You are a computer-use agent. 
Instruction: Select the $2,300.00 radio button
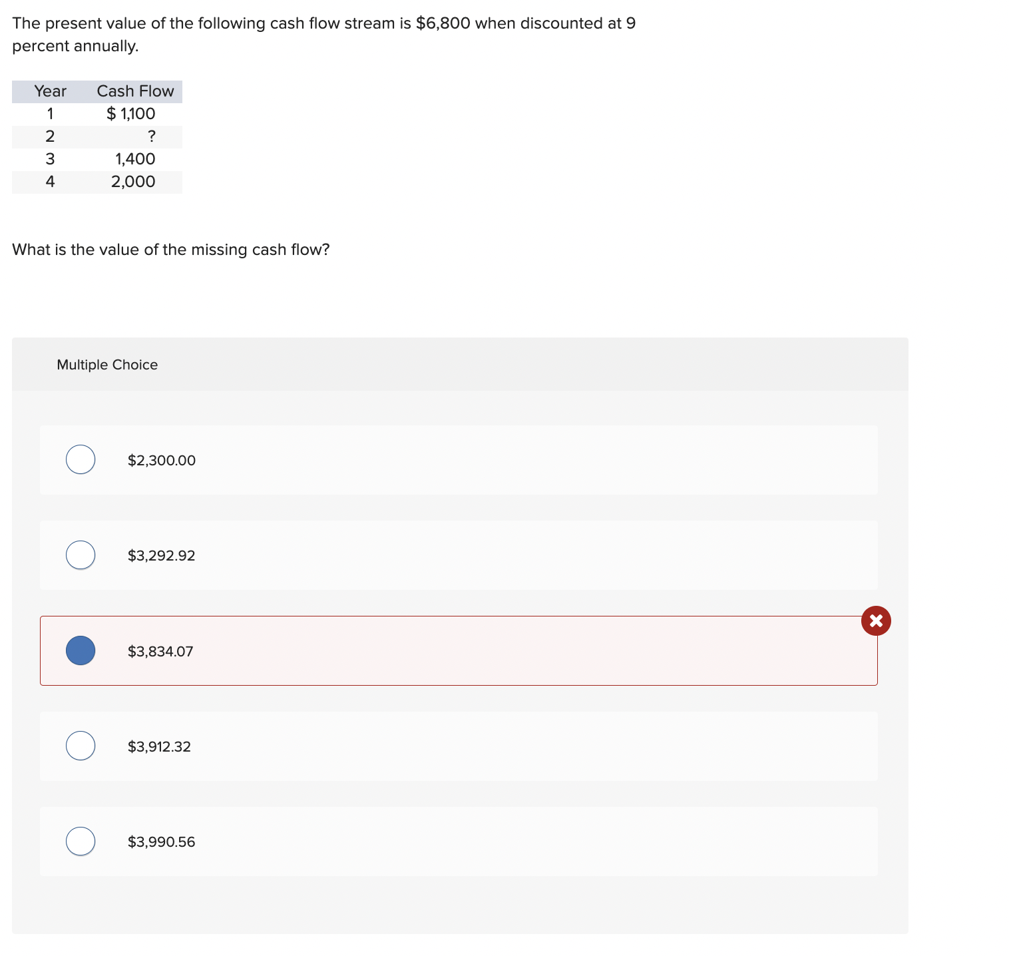pos(81,459)
